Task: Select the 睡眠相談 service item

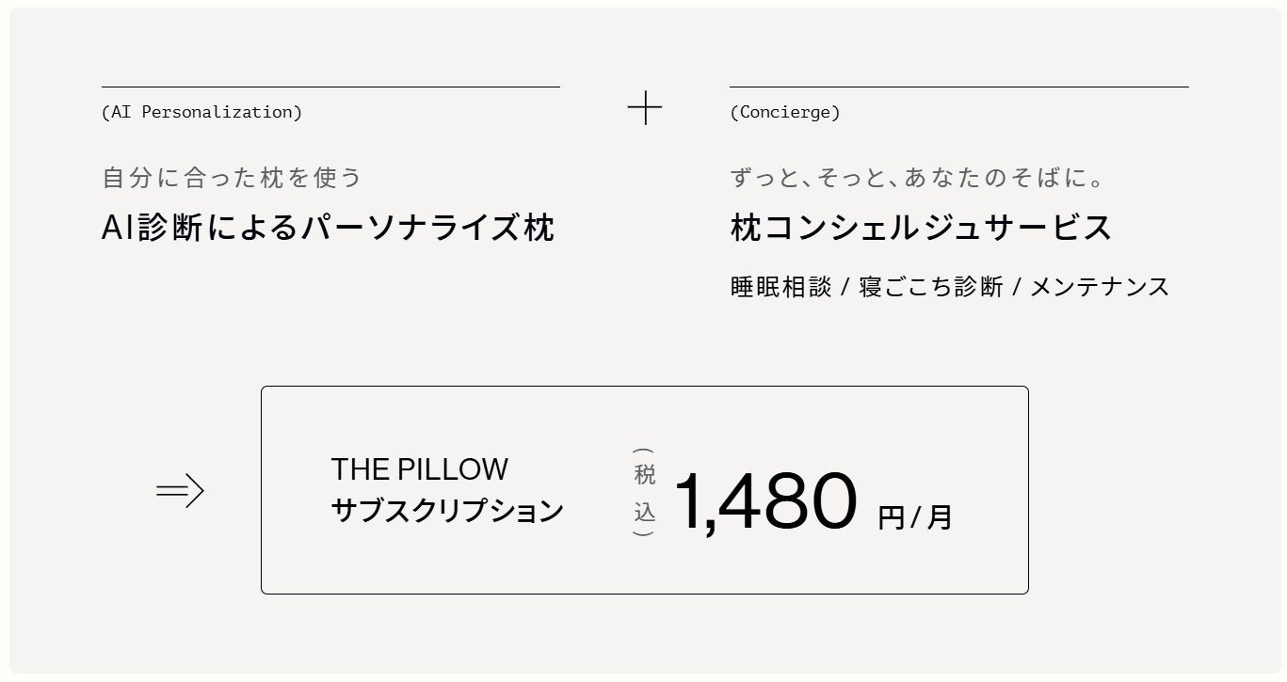Action: click(780, 287)
